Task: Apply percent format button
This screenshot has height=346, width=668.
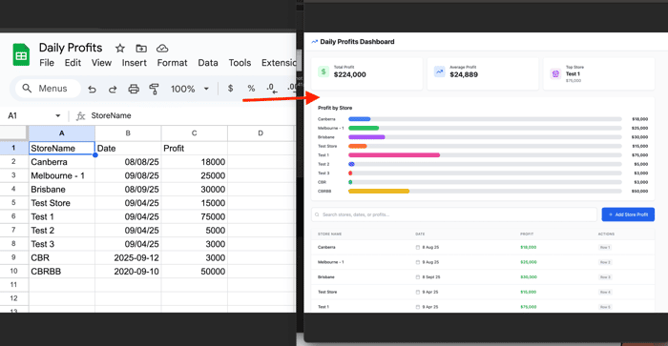Action: point(251,88)
